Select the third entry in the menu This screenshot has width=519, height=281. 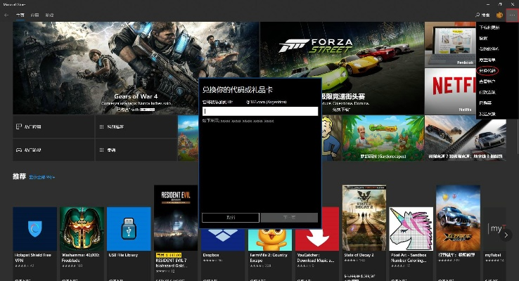[x=489, y=49]
